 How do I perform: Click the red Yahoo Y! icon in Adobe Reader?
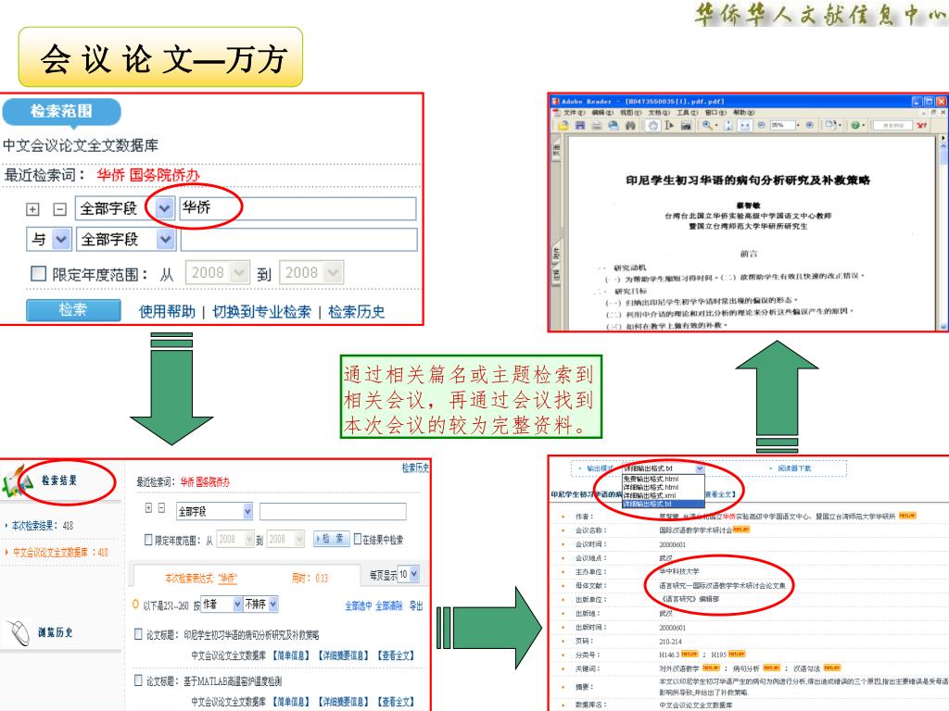pos(921,125)
